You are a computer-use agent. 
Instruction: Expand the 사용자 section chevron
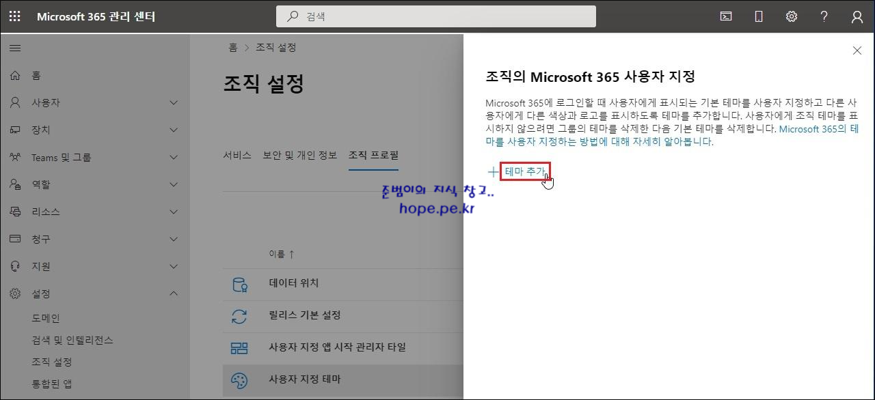pyautogui.click(x=174, y=102)
